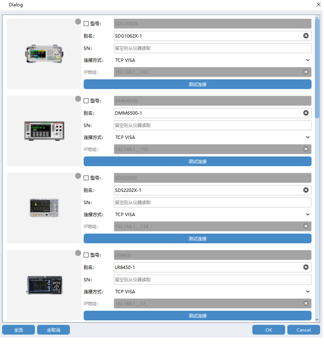Check the DMM6500 model checkbox

point(86,101)
